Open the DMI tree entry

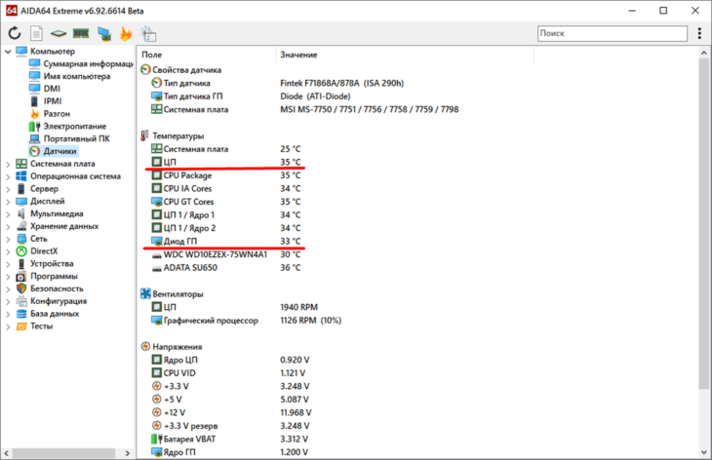[52, 89]
